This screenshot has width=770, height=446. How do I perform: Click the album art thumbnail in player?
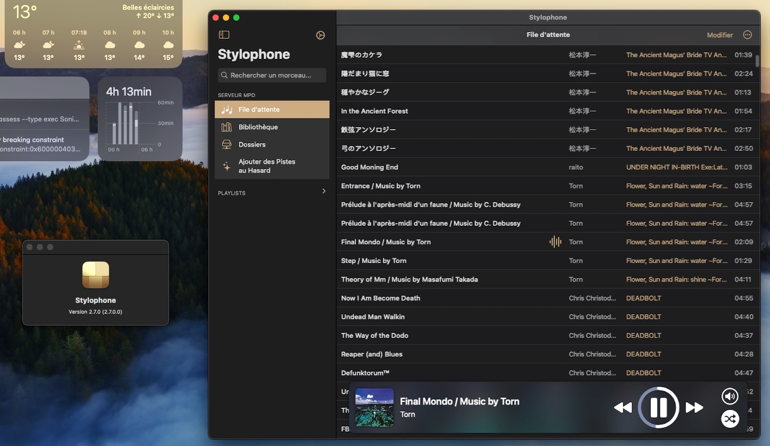[374, 407]
